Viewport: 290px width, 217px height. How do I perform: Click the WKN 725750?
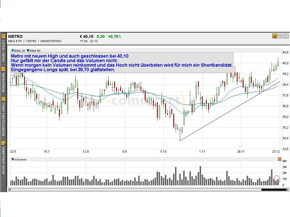click(x=31, y=41)
